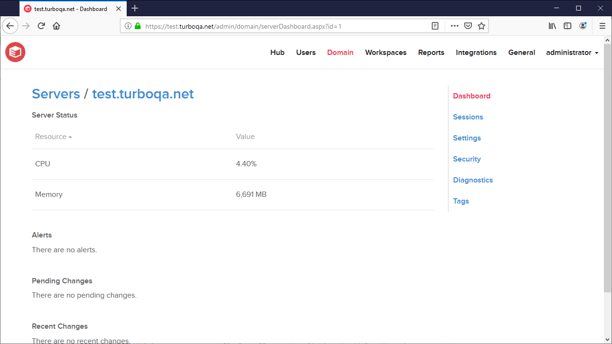This screenshot has height=344, width=612.
Task: Click the red application logo
Action: (15, 52)
